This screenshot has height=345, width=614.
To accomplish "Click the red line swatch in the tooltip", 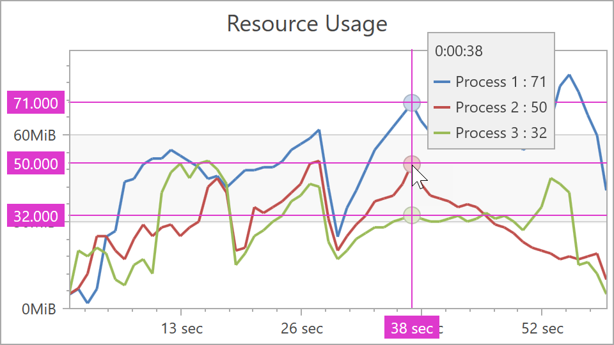I will [x=442, y=107].
